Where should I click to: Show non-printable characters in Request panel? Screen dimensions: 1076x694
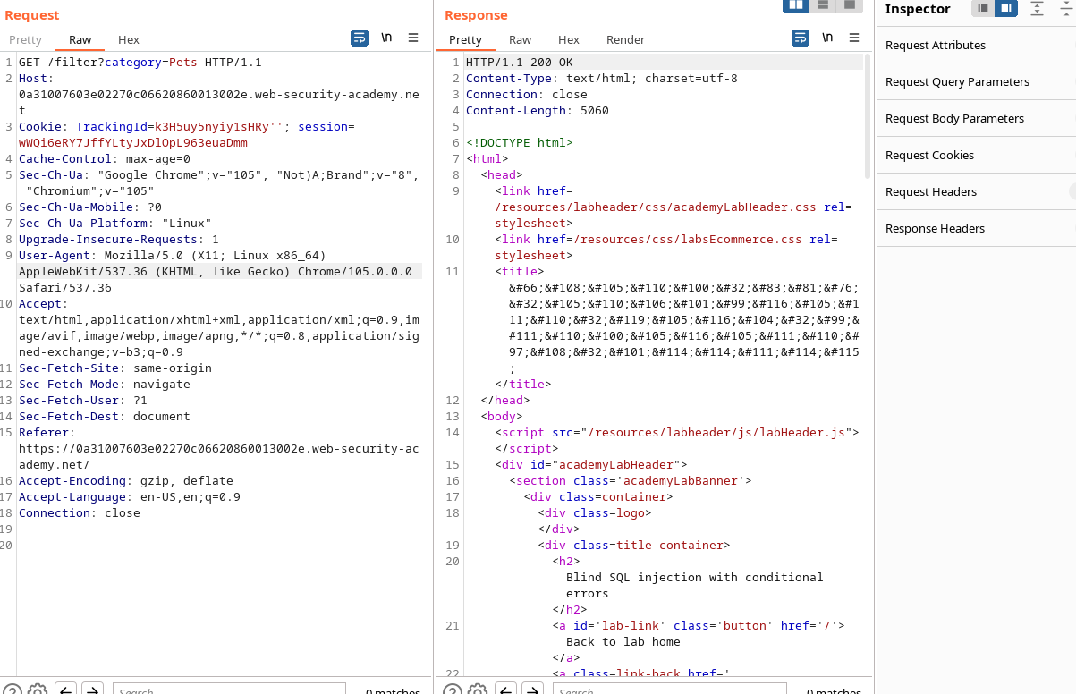pyautogui.click(x=386, y=38)
